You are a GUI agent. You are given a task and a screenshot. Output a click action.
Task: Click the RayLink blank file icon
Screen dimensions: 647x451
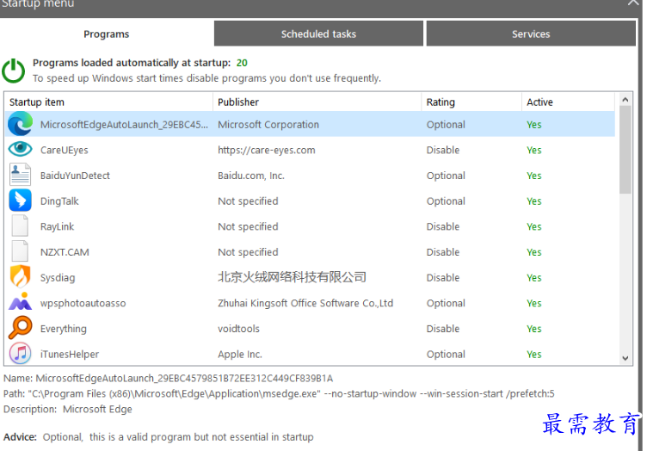20,225
